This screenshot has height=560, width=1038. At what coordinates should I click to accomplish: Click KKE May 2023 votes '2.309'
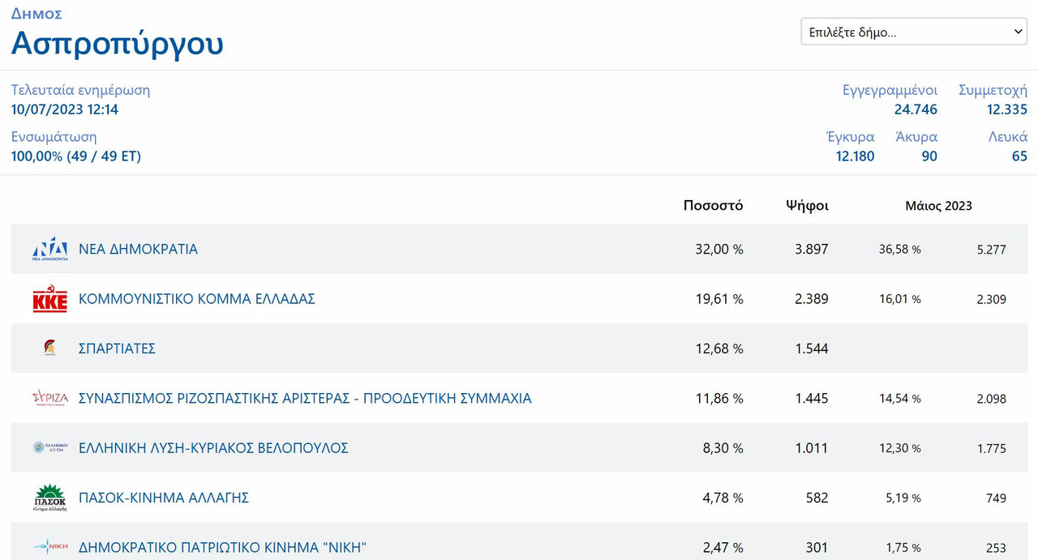pyautogui.click(x=991, y=299)
